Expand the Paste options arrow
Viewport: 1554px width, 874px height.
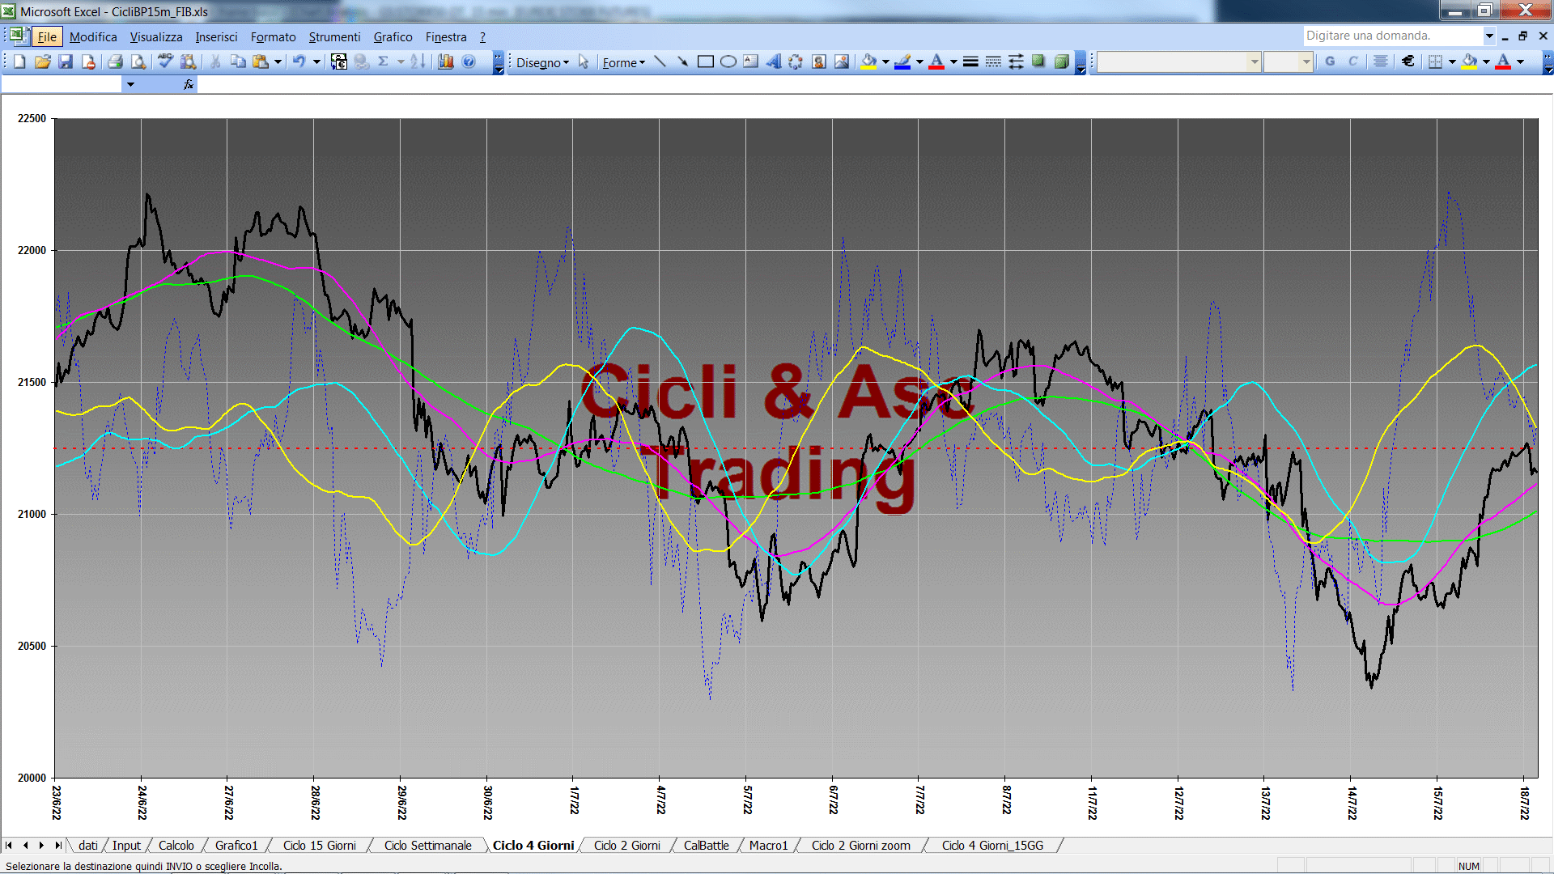coord(278,62)
